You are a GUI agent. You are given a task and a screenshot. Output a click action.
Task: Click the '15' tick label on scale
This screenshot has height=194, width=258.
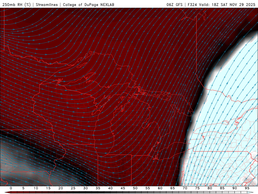(x=48, y=188)
